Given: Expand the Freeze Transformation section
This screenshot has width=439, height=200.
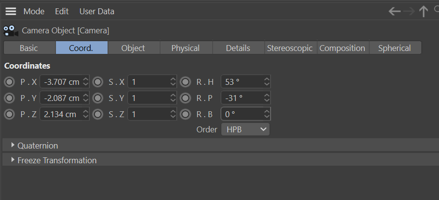Looking at the screenshot, I should pos(13,160).
